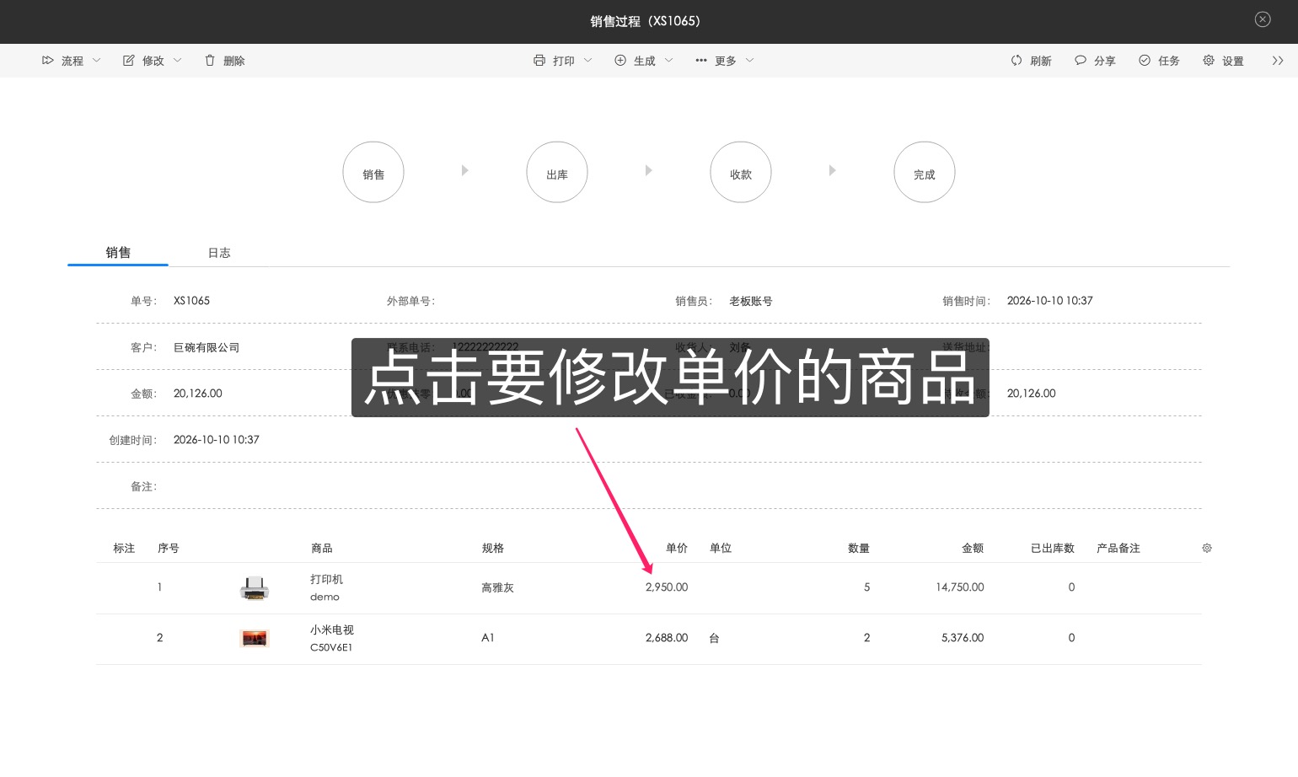Image resolution: width=1298 pixels, height=777 pixels.
Task: Click salesperson value 老板账号
Action: coord(751,301)
